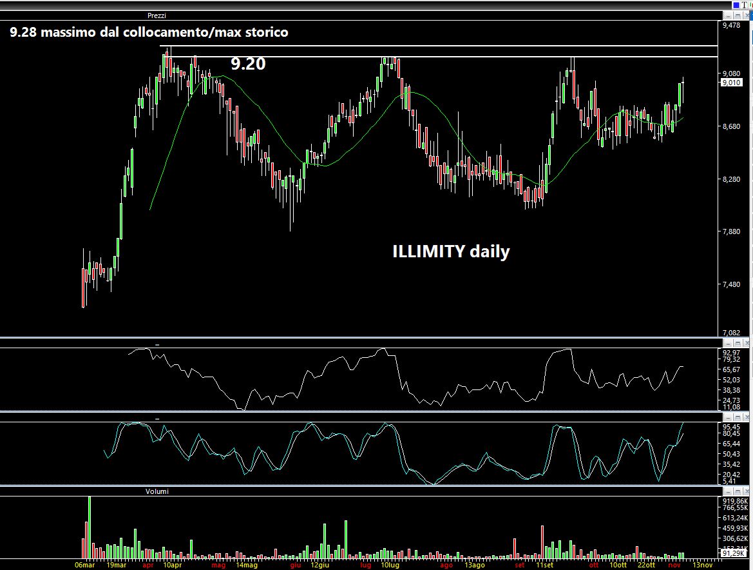
Task: Click the 9,080 price axis label
Action: tap(731, 74)
